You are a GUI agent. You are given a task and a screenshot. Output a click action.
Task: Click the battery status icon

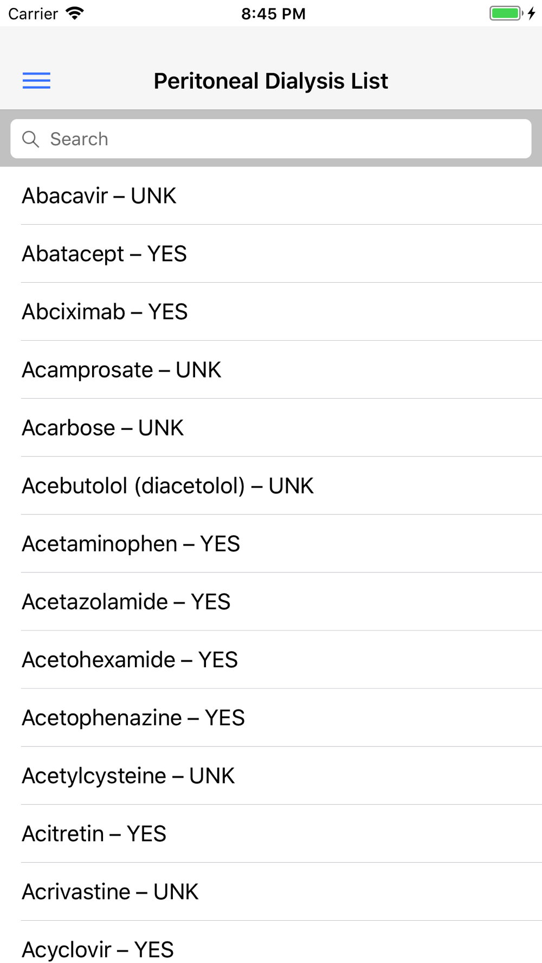(x=506, y=13)
